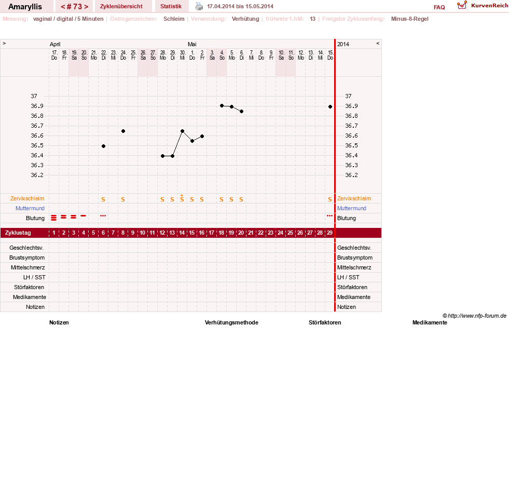The width and height of the screenshot is (509, 488).
Task: Open the Zyklenübersicht tab
Action: [121, 7]
